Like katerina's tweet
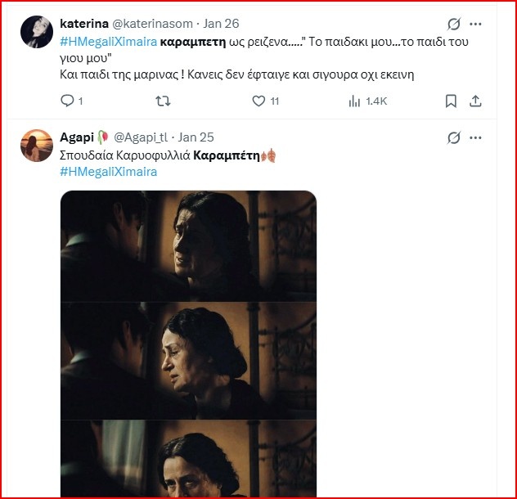This screenshot has width=517, height=499. [x=259, y=101]
